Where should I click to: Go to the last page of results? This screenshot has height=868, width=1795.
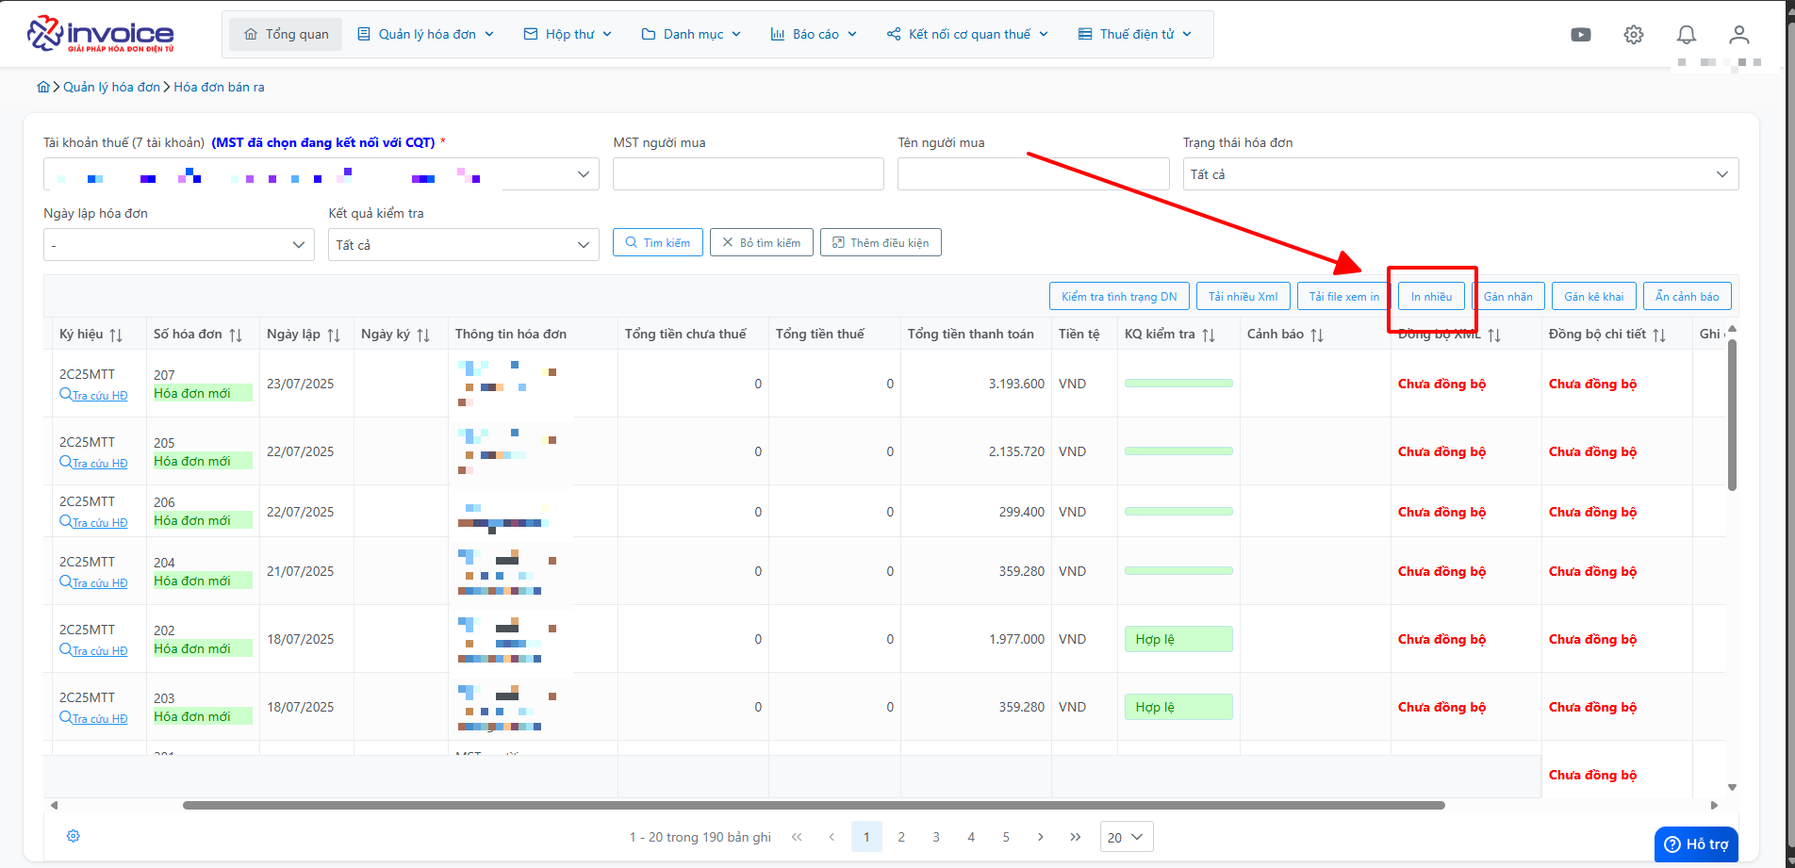coord(1075,837)
